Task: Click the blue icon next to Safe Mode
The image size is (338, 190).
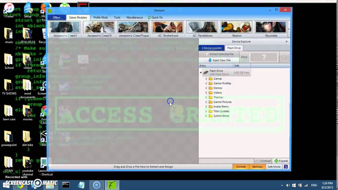Action: tap(286, 167)
